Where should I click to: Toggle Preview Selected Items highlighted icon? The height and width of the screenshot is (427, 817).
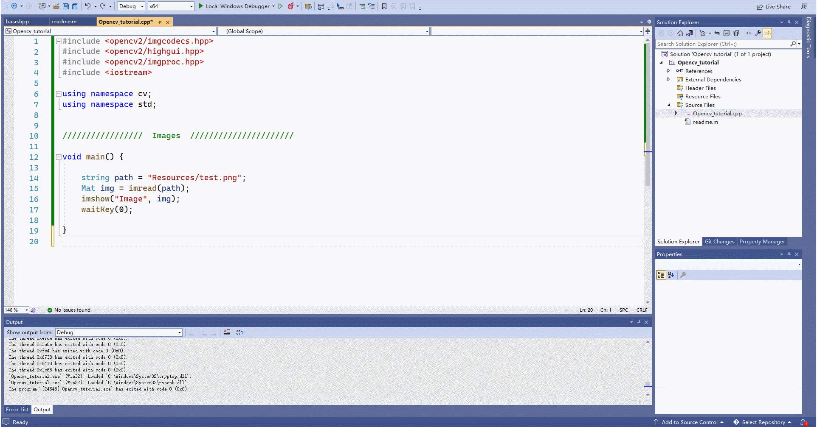[767, 33]
